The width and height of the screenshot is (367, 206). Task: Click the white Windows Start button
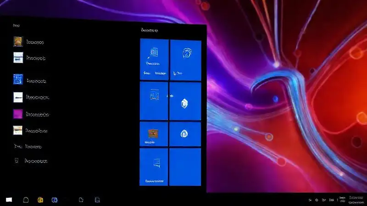click(9, 200)
